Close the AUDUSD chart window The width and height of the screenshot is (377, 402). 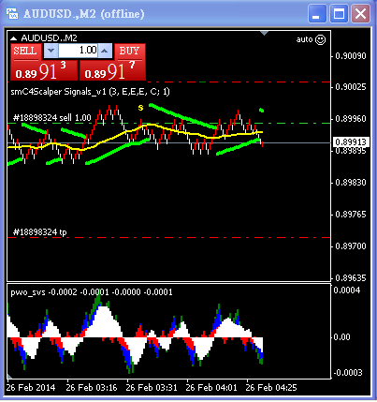[x=360, y=14]
